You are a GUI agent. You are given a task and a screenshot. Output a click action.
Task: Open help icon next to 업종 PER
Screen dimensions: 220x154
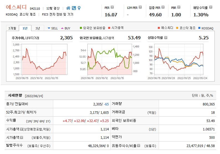click(x=163, y=7)
